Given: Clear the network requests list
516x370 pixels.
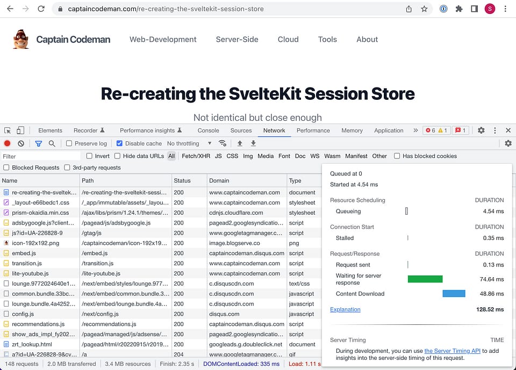Looking at the screenshot, I should tap(20, 143).
